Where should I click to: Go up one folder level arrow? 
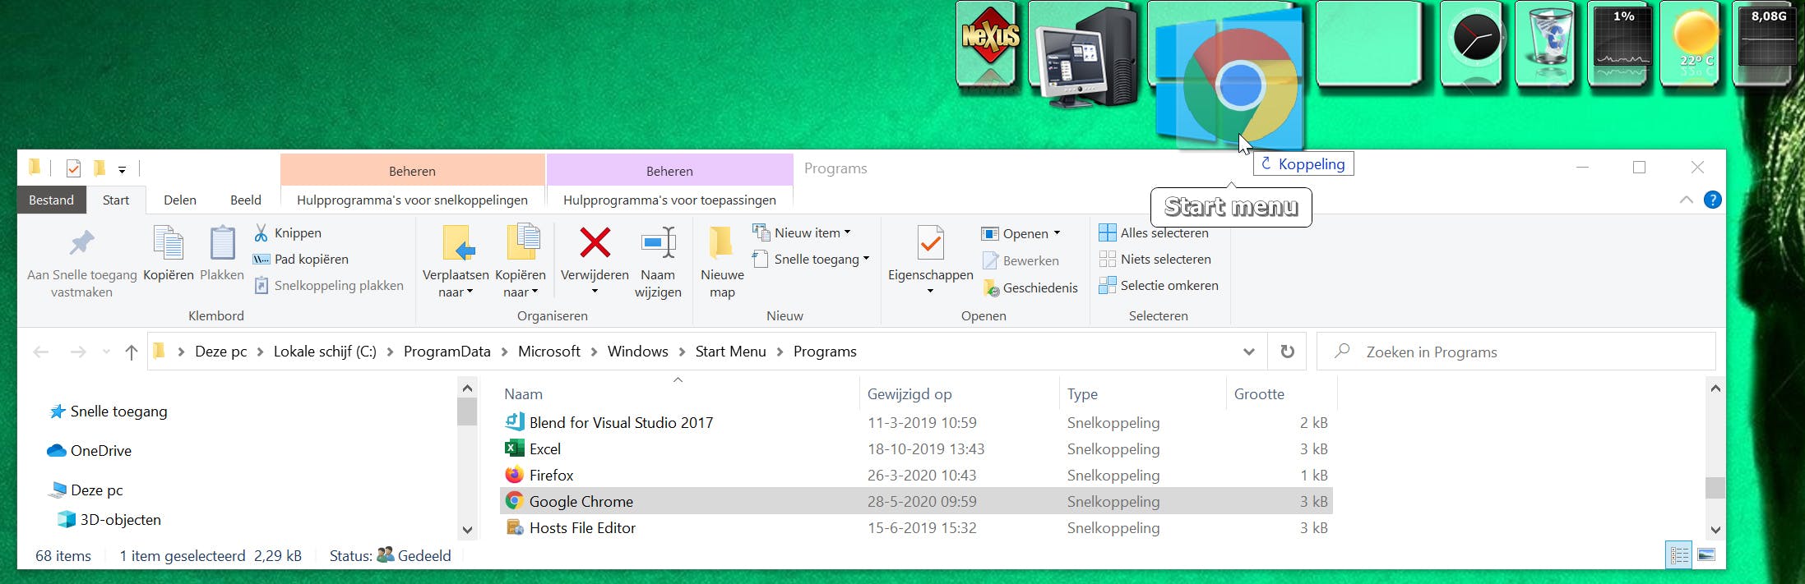click(x=131, y=352)
